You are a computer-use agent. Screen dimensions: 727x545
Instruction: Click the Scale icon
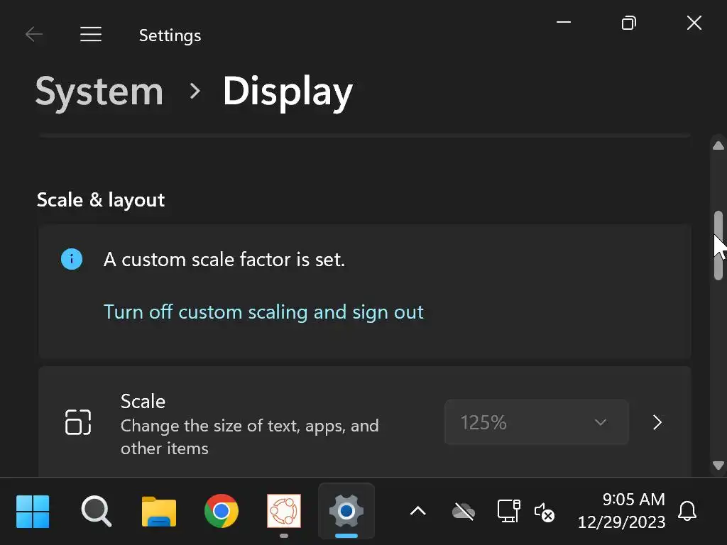point(78,422)
